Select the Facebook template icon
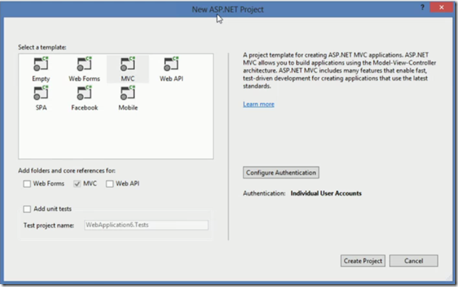 [x=84, y=93]
